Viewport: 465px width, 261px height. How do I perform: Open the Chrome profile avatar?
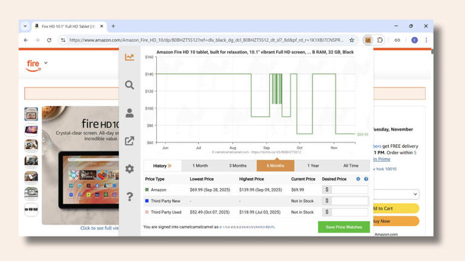point(414,40)
